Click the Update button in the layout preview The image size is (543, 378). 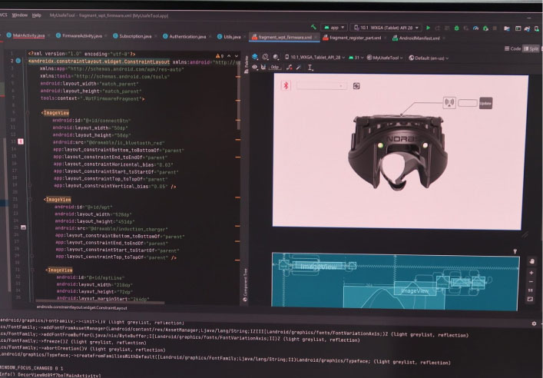coord(485,103)
